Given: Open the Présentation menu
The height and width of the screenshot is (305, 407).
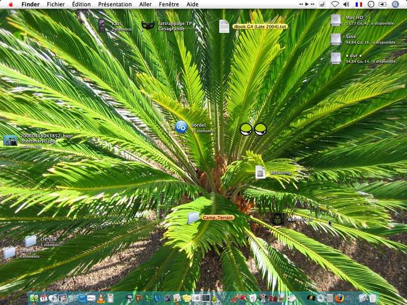Looking at the screenshot, I should click(x=115, y=5).
